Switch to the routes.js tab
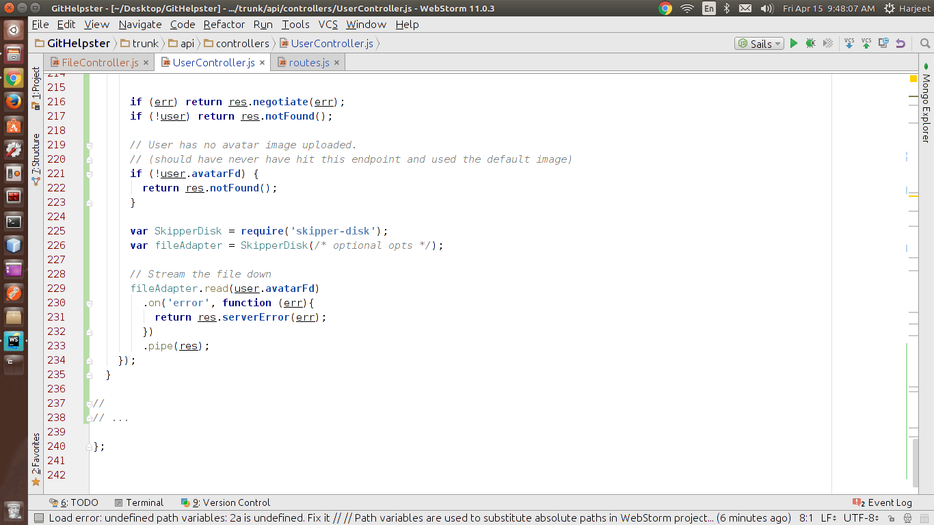934x525 pixels. 309,62
